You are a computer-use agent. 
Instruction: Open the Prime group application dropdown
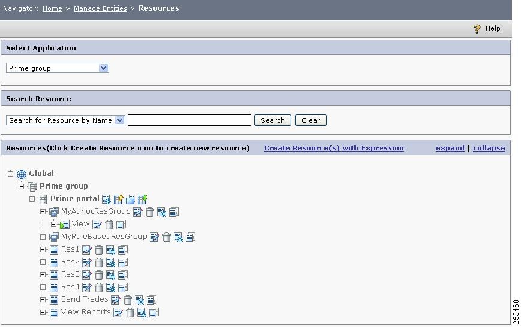point(58,68)
